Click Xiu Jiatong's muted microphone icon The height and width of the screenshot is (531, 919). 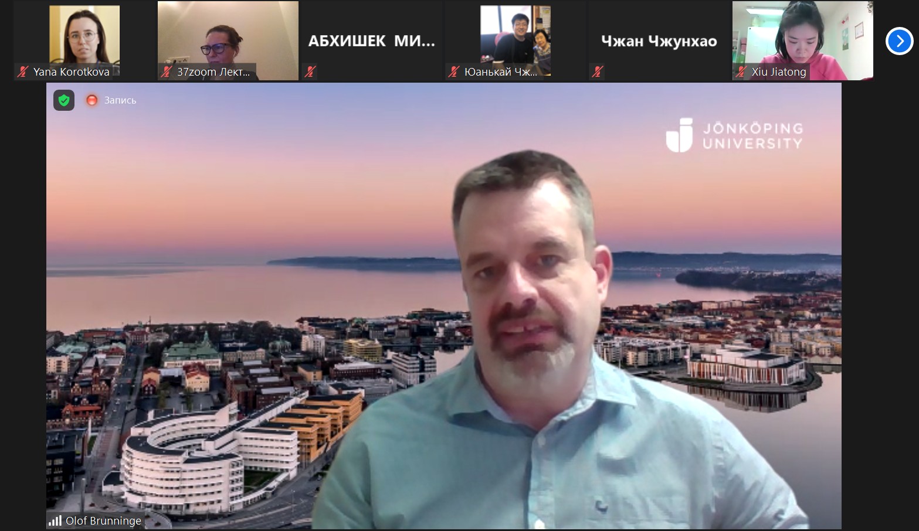[741, 72]
